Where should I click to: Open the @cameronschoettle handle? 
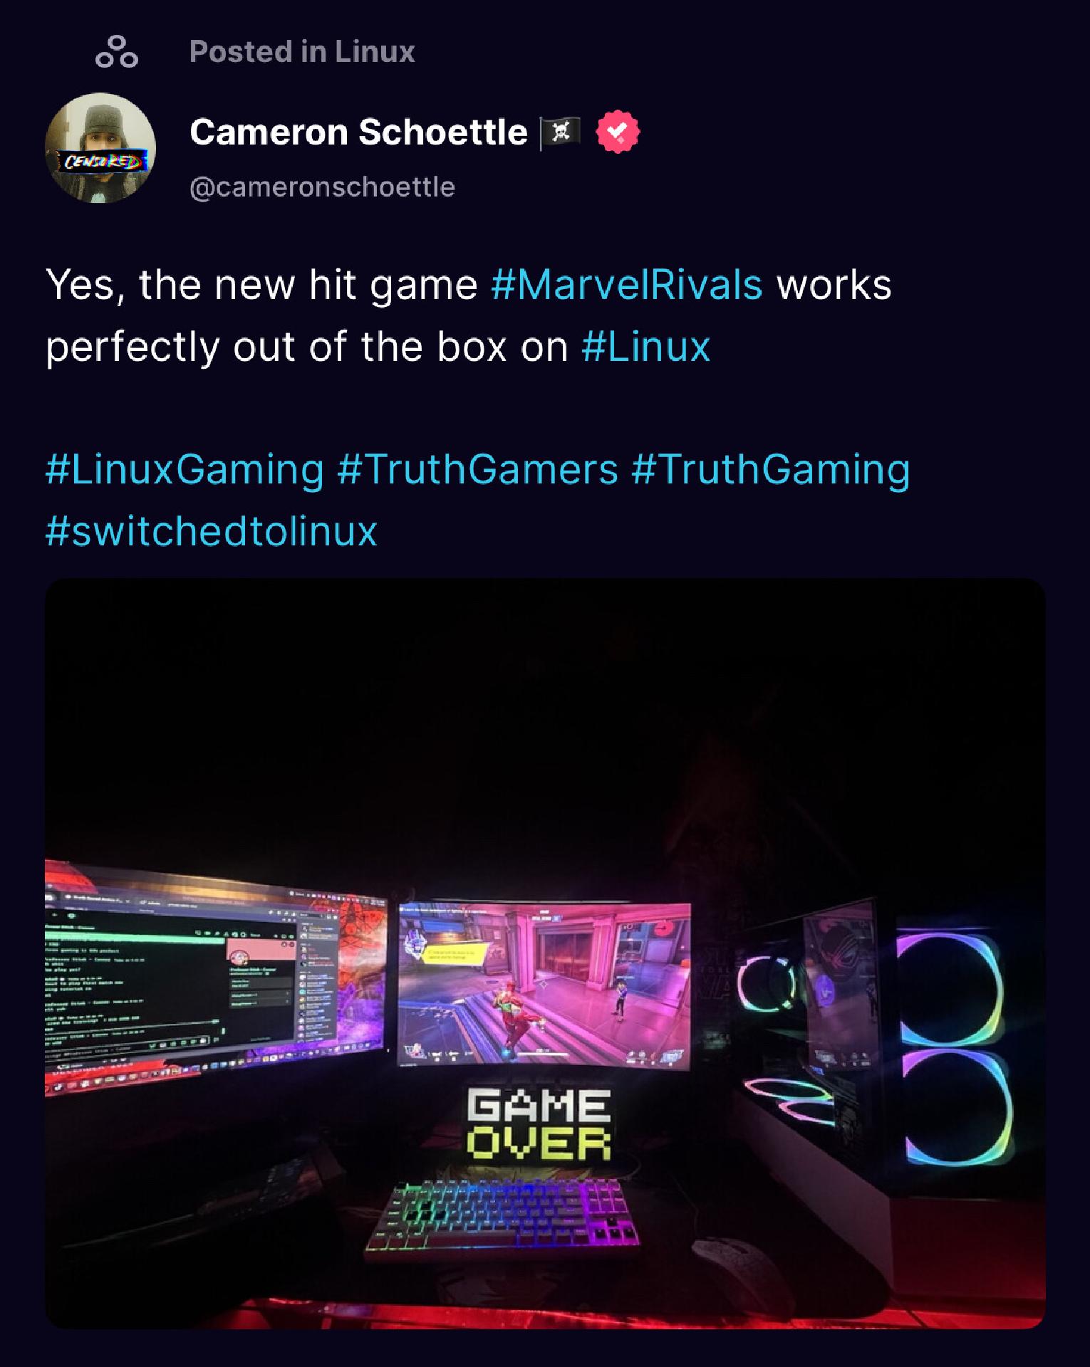tap(322, 187)
